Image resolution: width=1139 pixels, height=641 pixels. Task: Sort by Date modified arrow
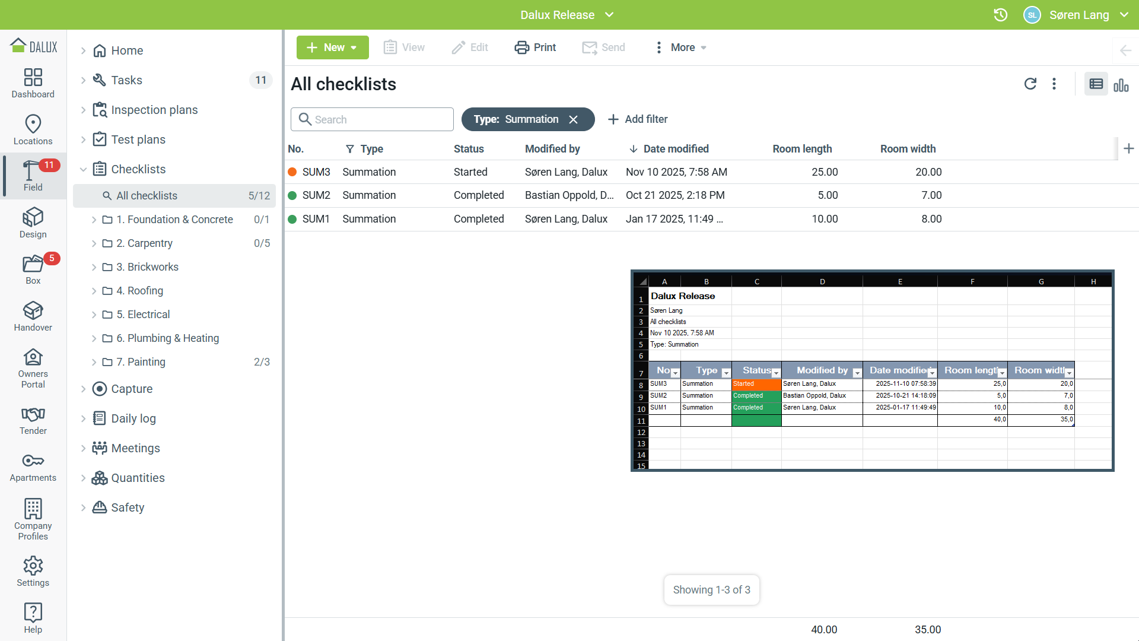pos(634,149)
